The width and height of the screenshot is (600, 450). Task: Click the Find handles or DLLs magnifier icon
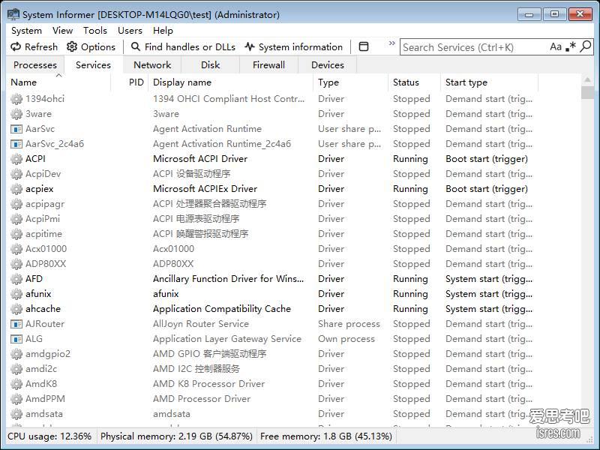(x=136, y=46)
